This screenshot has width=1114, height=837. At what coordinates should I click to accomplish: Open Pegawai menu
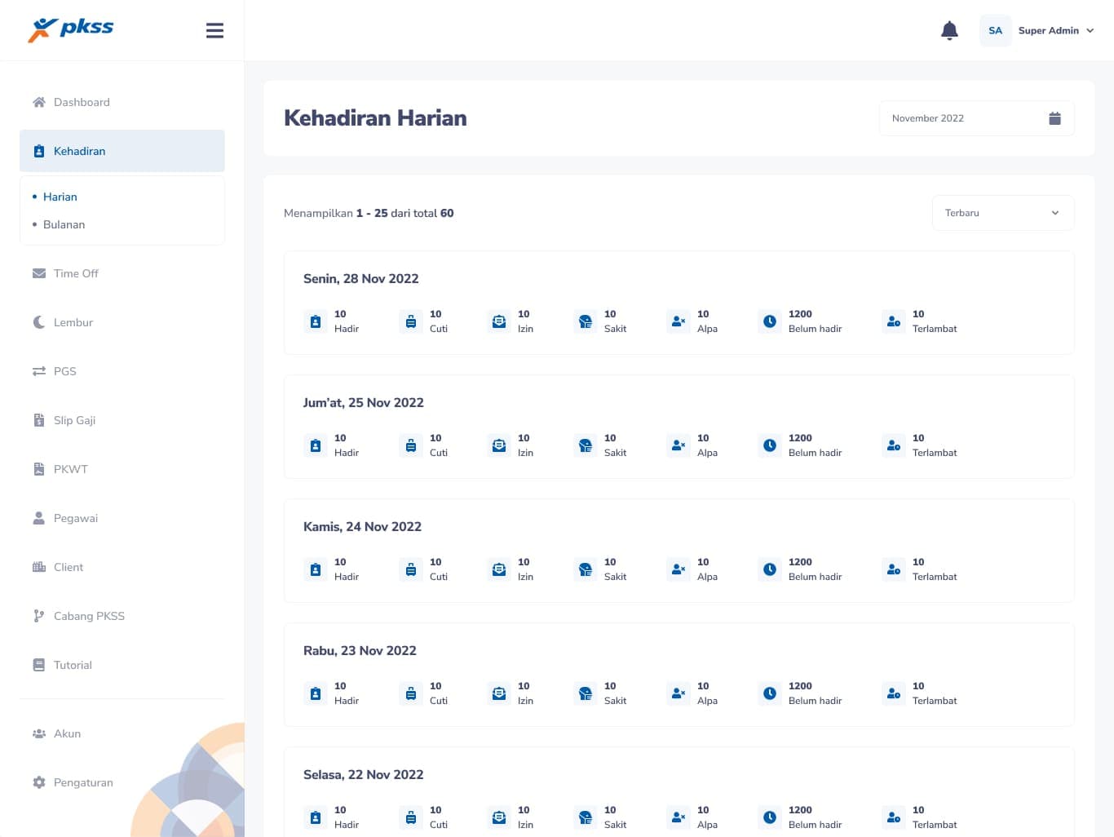tap(122, 518)
